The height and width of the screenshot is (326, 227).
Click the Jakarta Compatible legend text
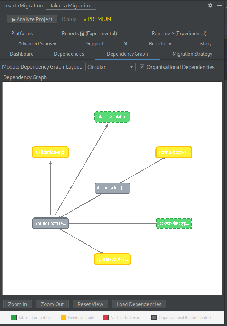(35, 318)
